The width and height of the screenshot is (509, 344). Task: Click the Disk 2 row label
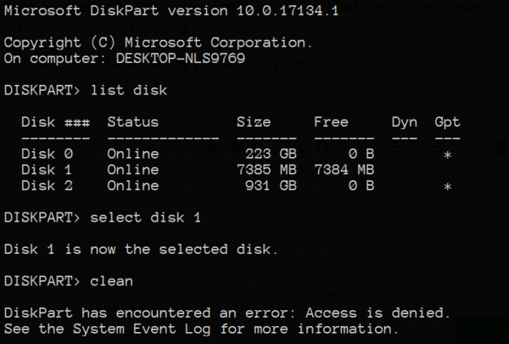point(47,186)
